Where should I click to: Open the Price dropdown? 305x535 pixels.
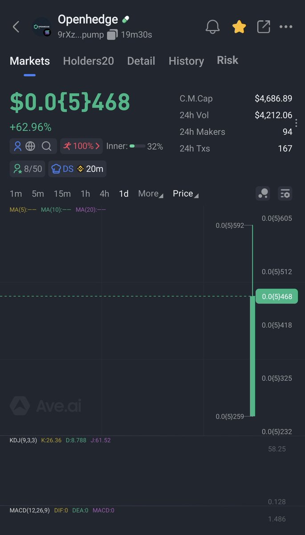pos(186,193)
